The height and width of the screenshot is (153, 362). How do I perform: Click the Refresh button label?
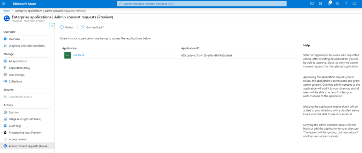pyautogui.click(x=70, y=27)
